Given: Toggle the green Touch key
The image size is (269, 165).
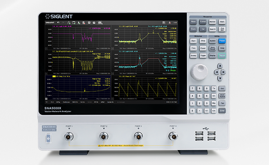Looking at the screenshot, I should click(222, 56).
